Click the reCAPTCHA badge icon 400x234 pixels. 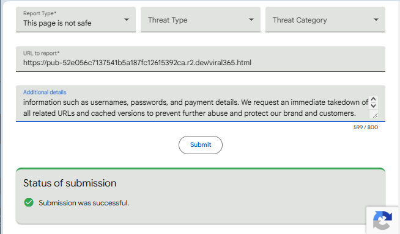coord(382,220)
